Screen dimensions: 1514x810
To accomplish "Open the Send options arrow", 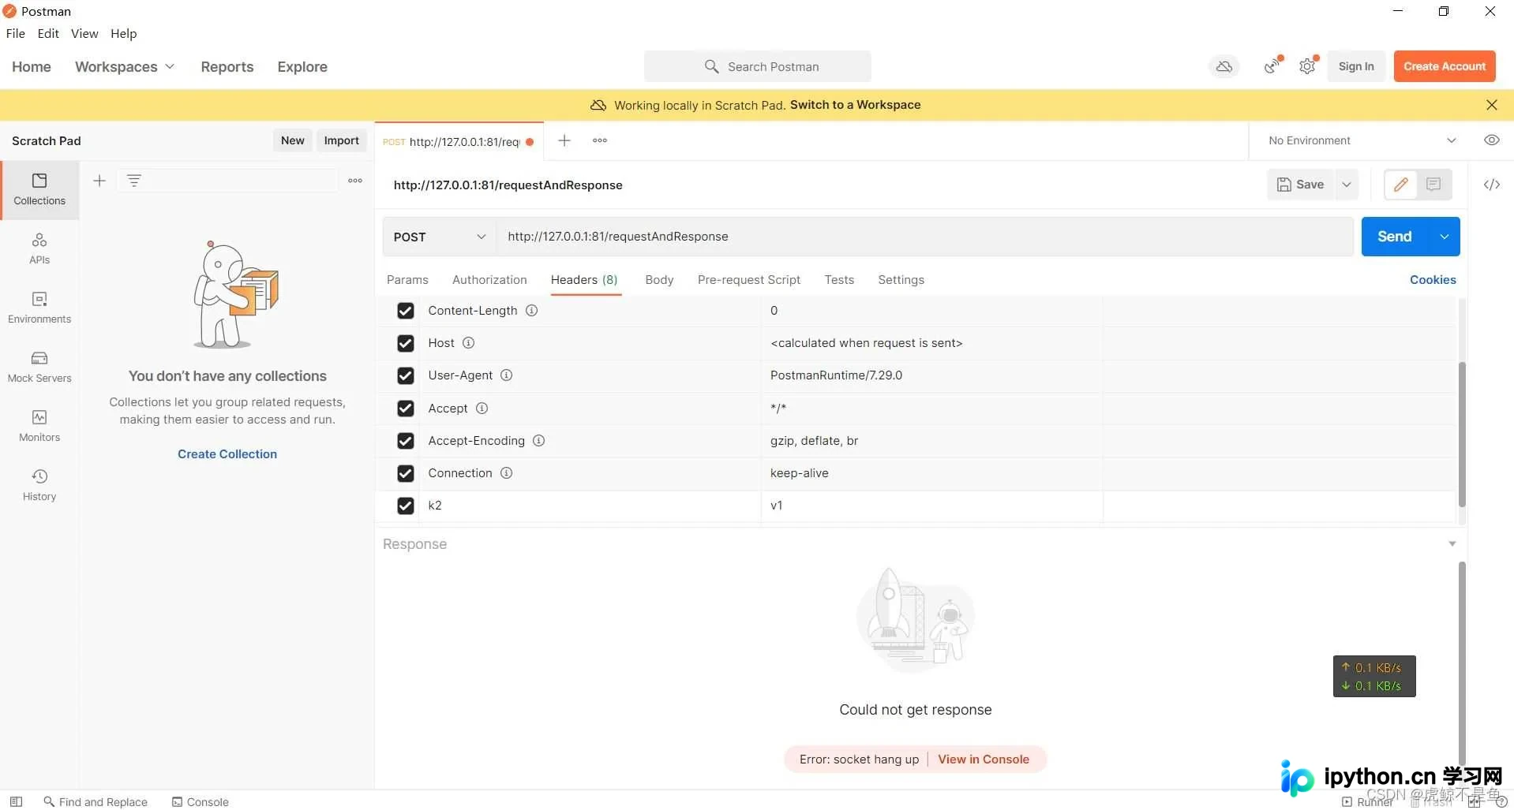I will point(1445,237).
